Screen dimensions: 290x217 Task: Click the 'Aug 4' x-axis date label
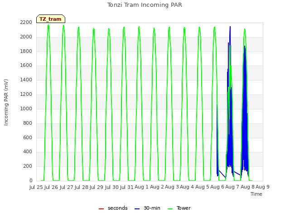187,187
